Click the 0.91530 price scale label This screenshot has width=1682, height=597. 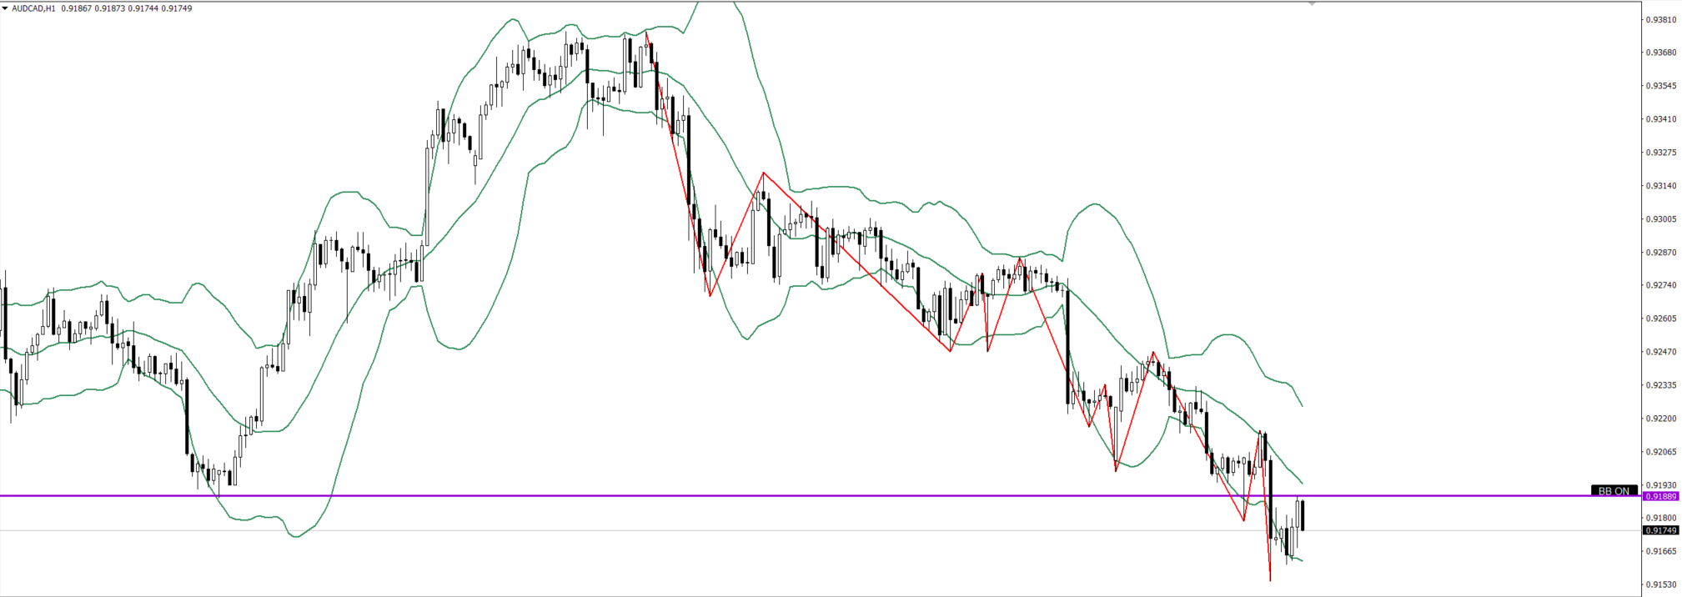[1659, 584]
